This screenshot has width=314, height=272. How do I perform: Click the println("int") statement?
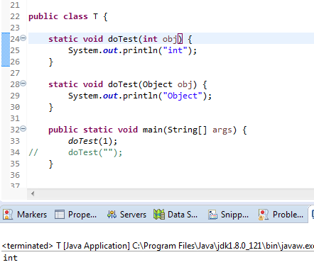point(133,50)
